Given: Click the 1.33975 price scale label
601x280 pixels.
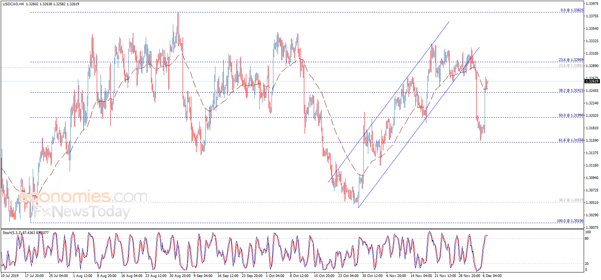Looking at the screenshot, I should click(x=592, y=4).
